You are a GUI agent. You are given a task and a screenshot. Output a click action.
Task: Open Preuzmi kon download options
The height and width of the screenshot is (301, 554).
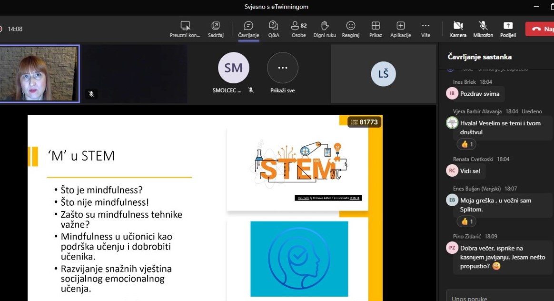coord(185,29)
